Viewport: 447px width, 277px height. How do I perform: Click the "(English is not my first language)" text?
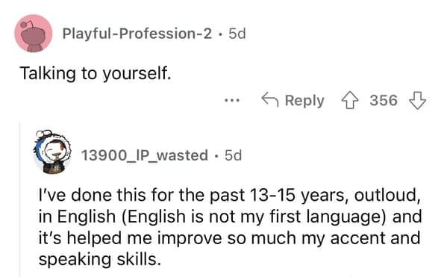pyautogui.click(x=254, y=217)
